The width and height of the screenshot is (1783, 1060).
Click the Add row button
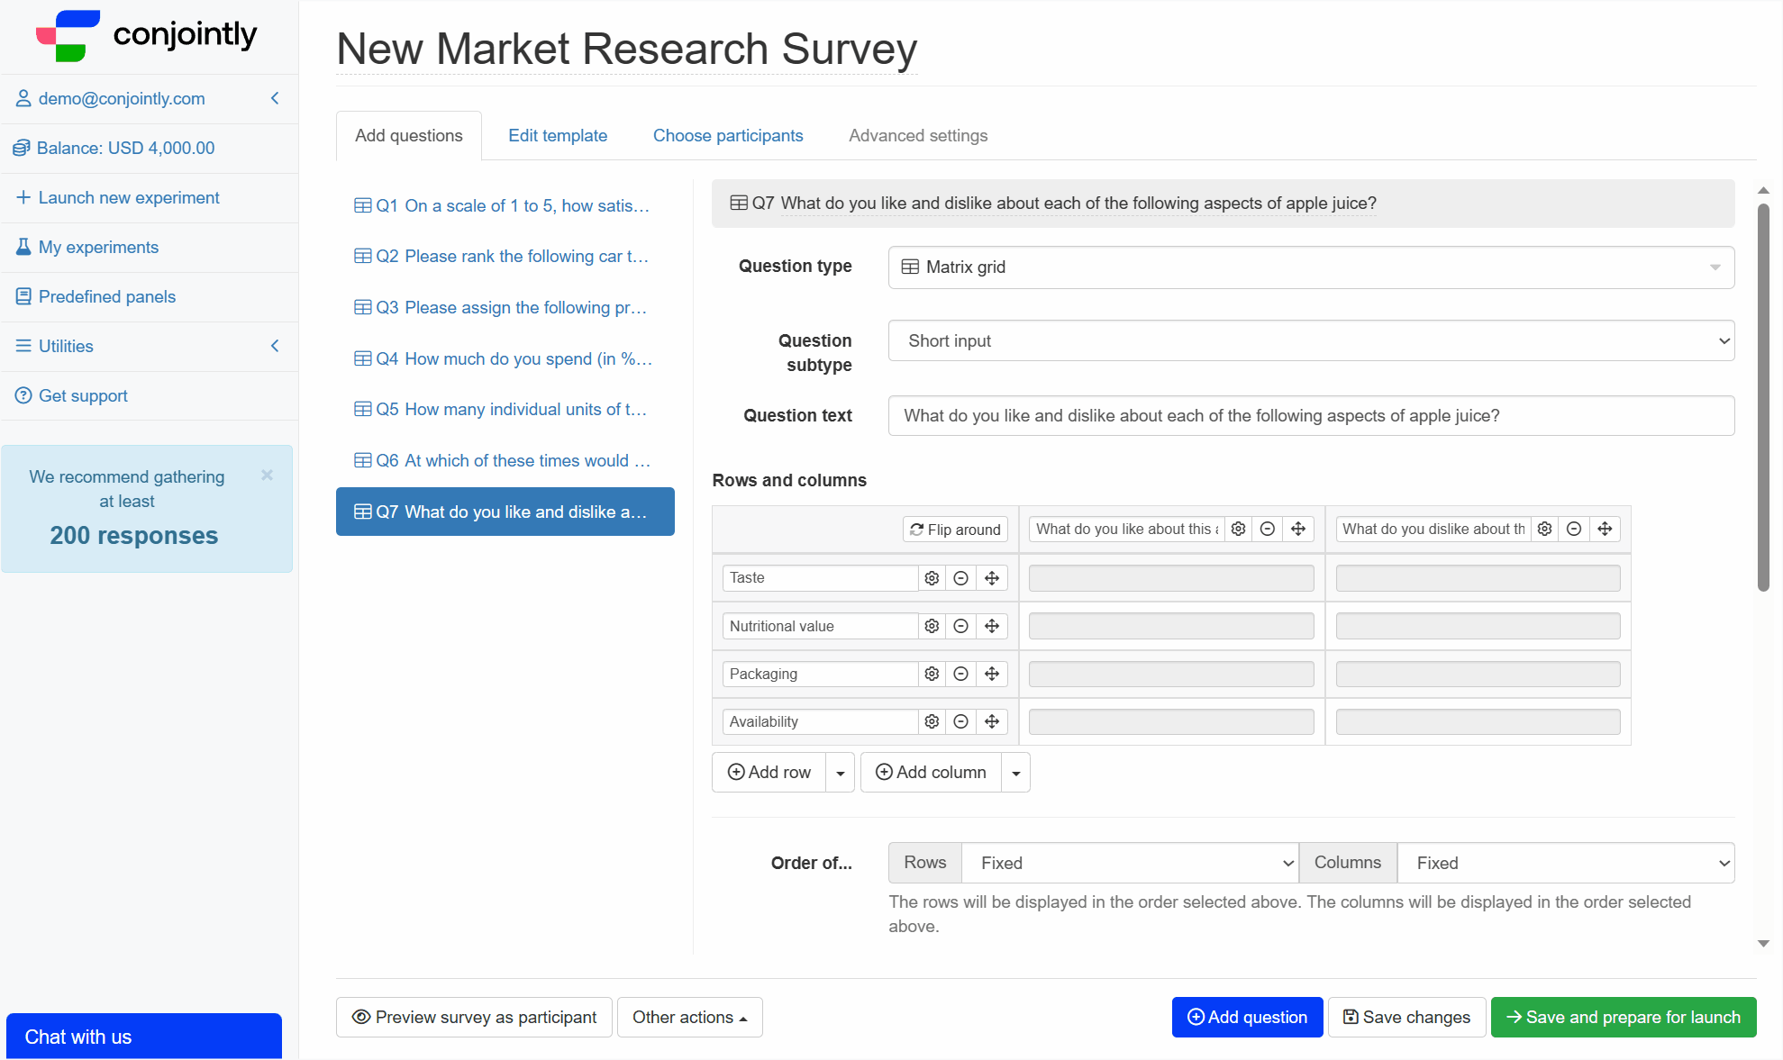769,773
